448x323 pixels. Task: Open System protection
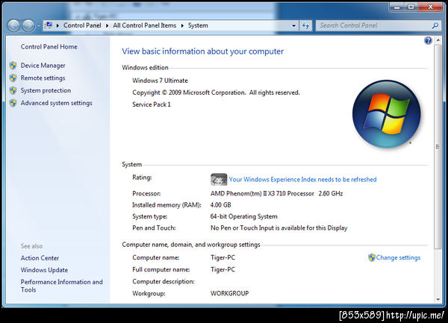point(46,90)
